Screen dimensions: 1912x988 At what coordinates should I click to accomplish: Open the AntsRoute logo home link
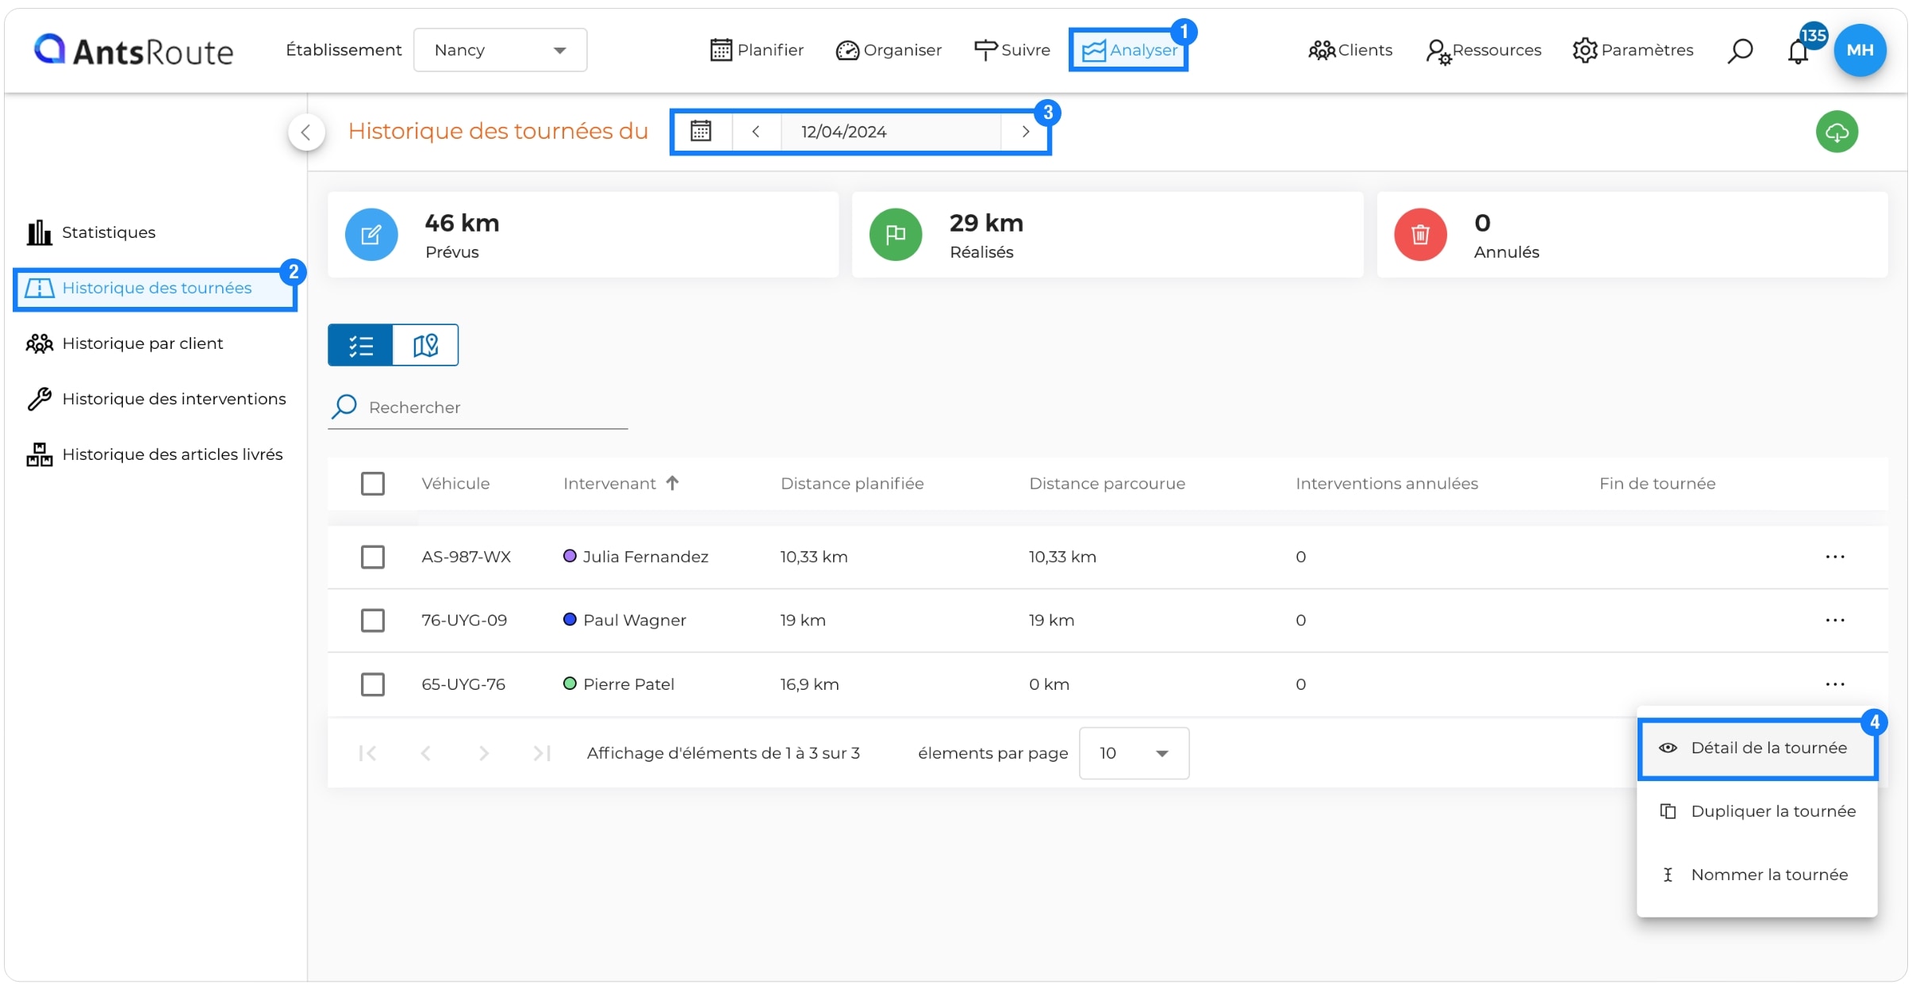coord(133,50)
